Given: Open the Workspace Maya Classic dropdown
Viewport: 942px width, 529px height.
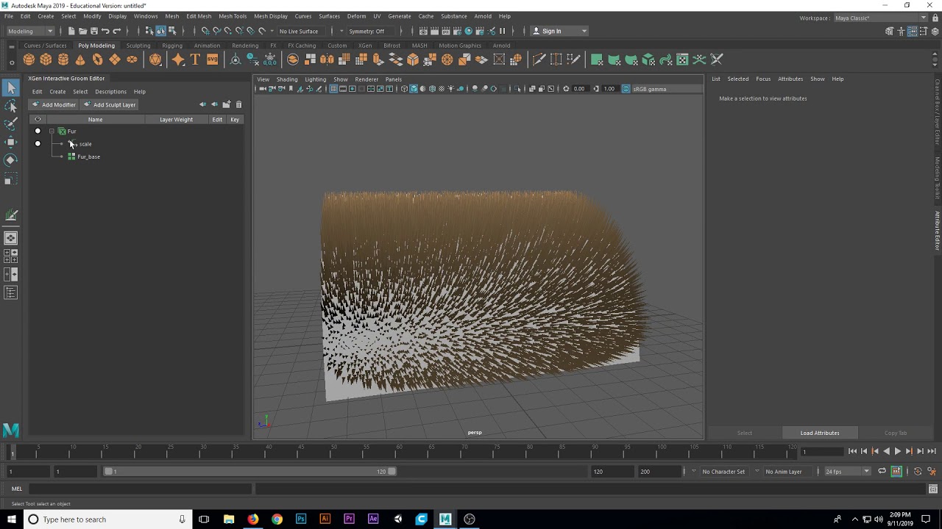Looking at the screenshot, I should (880, 18).
